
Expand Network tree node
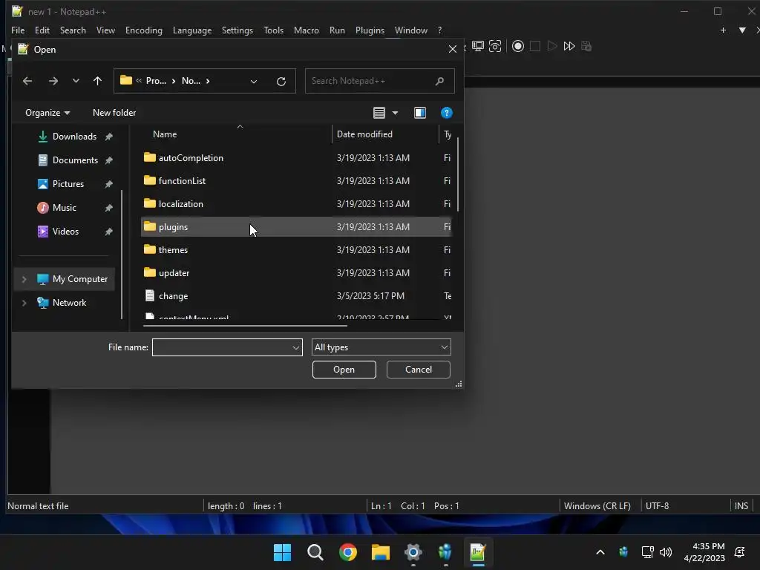[x=24, y=303]
